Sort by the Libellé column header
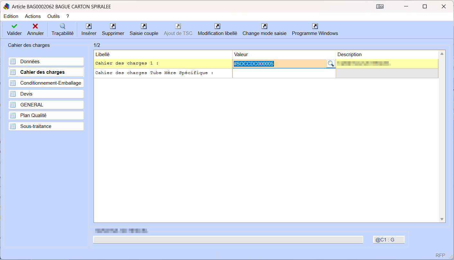Screen dimensions: 454x260 click(x=163, y=55)
